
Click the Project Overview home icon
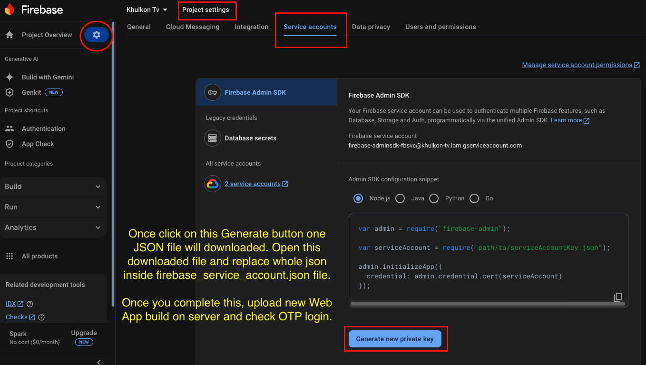9,35
